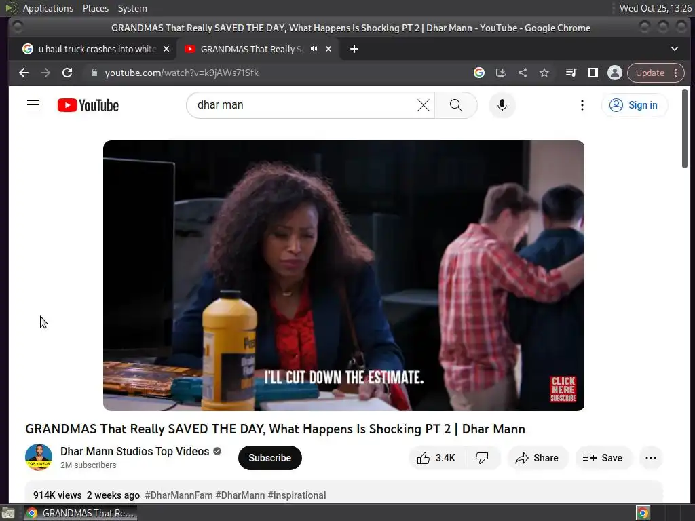Subscribe to the channel
The image size is (695, 521).
pyautogui.click(x=269, y=458)
